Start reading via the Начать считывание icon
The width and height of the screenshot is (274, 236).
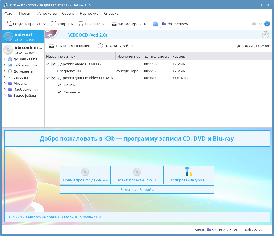52,46
